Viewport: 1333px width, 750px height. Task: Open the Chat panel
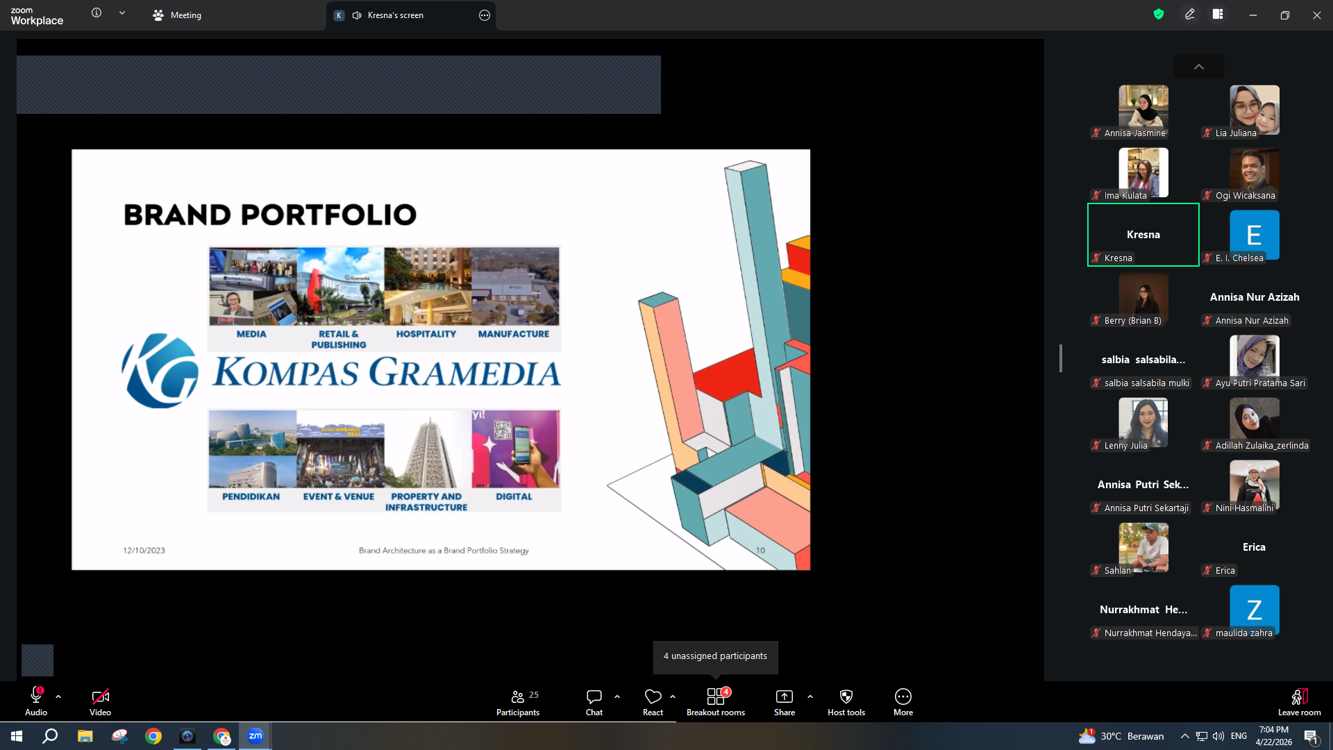[x=594, y=701]
